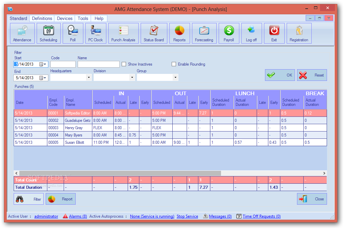Open the Messages (0) link
This screenshot has width=344, height=229.
tap(220, 216)
